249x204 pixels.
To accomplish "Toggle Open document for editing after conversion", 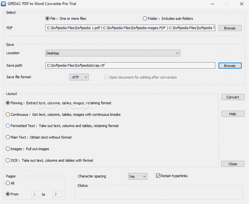I will click(x=106, y=77).
